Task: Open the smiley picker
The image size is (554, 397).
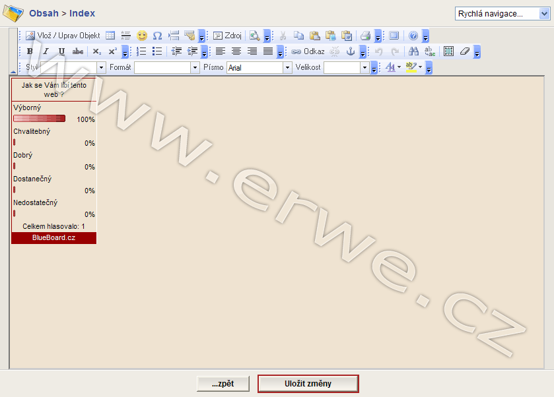Action: tap(142, 36)
